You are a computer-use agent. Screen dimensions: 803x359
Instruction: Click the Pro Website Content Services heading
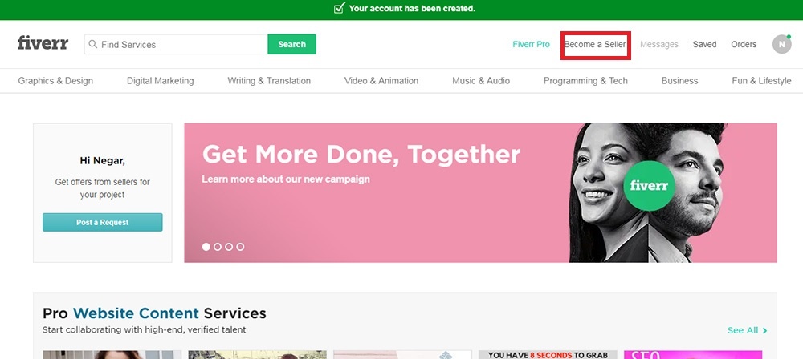[x=154, y=313]
